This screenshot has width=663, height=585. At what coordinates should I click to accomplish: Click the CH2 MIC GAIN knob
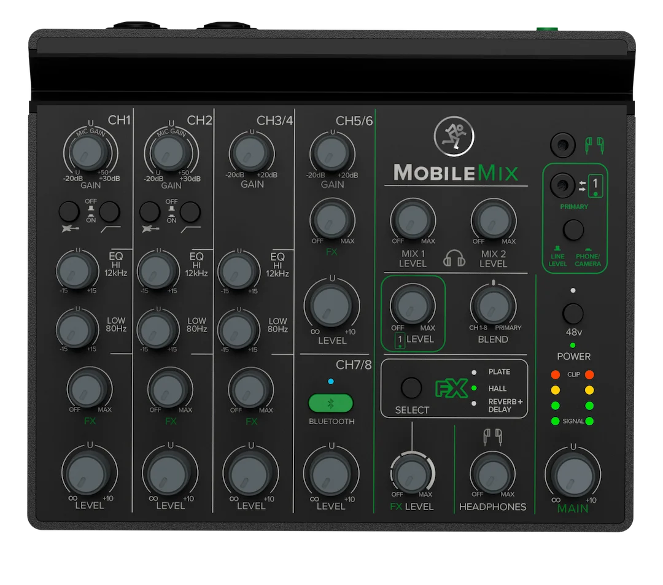click(171, 152)
